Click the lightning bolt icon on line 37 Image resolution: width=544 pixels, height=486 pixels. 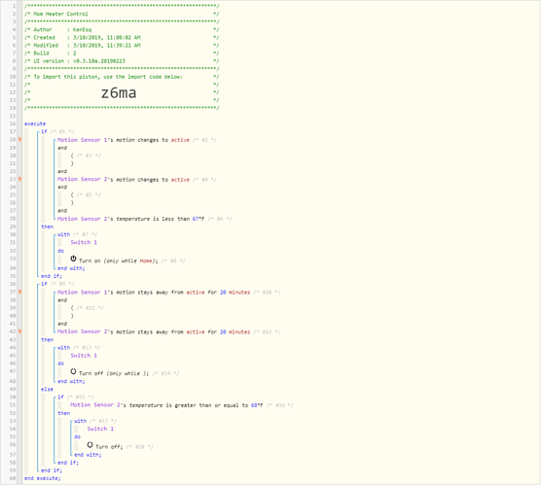20,292
